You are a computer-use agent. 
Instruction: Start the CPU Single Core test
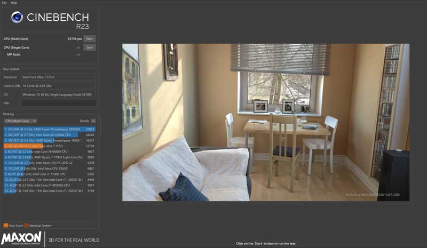click(x=89, y=47)
